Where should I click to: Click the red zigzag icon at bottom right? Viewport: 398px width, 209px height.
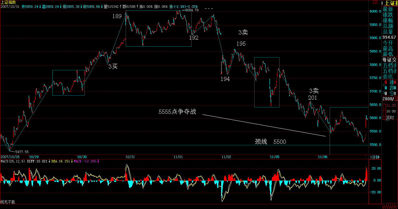pyautogui.click(x=390, y=207)
